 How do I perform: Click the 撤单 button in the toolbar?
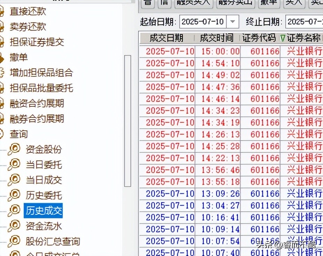pos(269,3)
